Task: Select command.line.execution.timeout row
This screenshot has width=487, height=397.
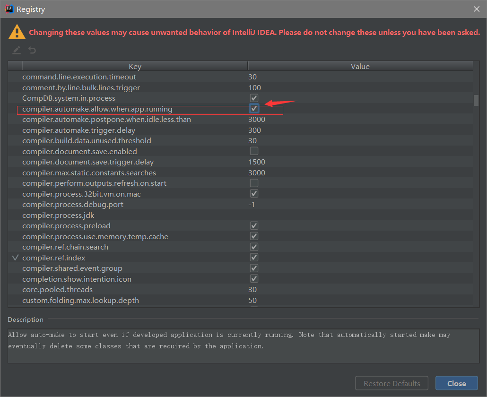Action: (x=240, y=77)
